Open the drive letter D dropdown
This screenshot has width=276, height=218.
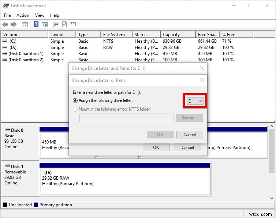[195, 101]
